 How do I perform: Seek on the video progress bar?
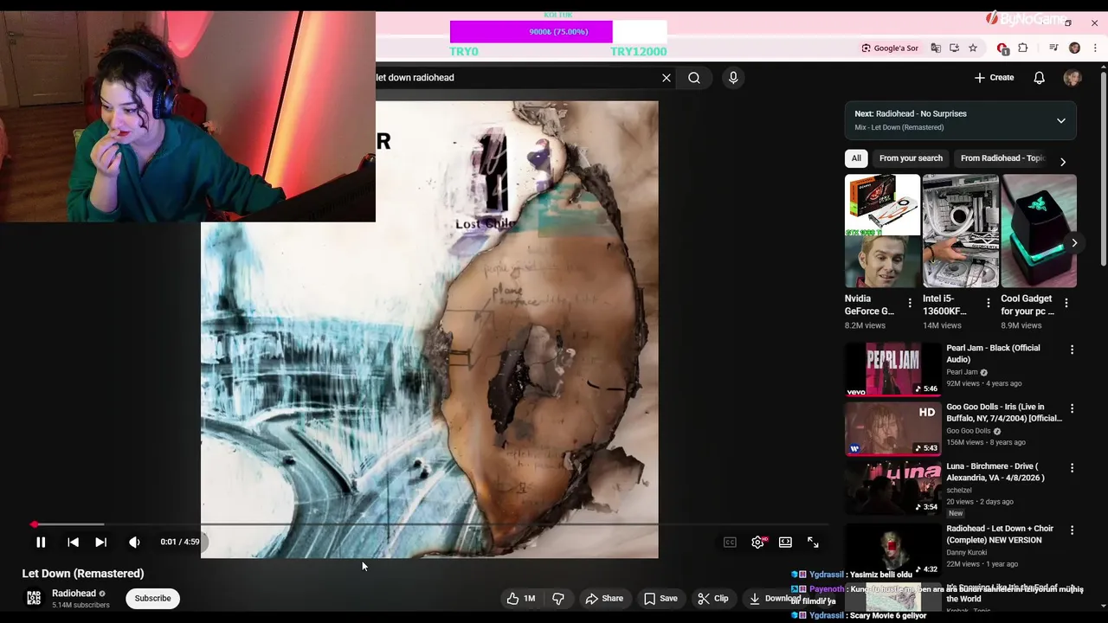coord(429,524)
